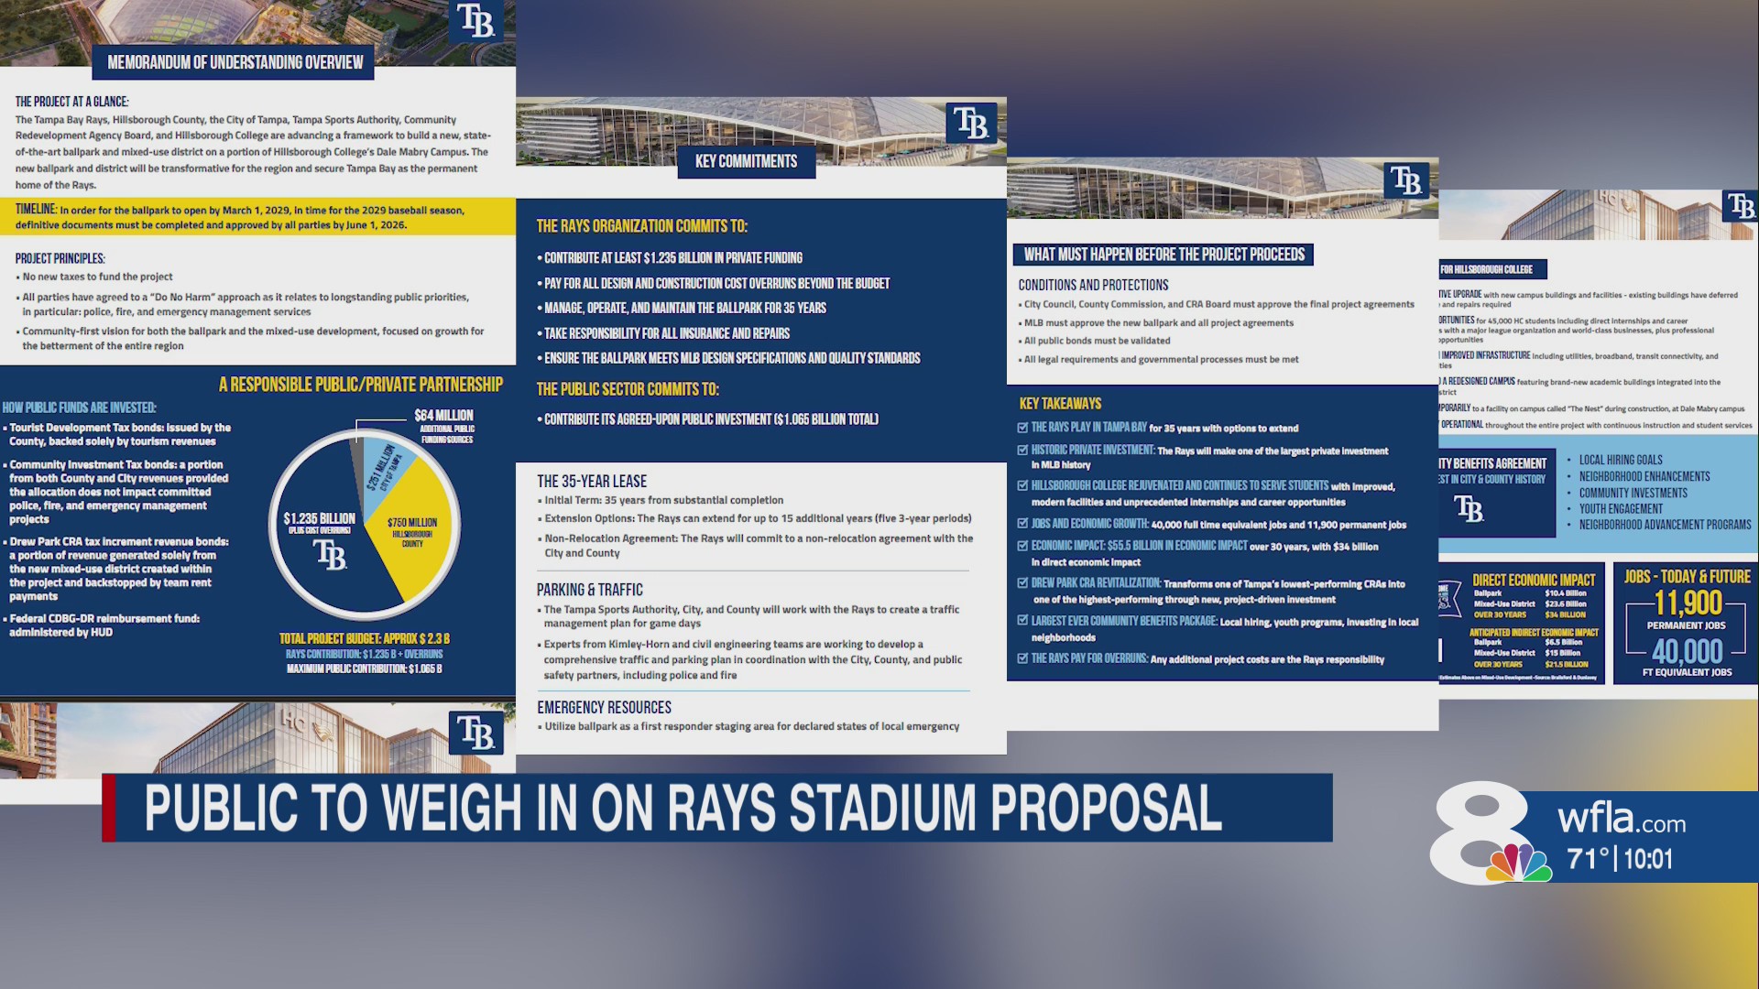1759x989 pixels.
Task: Click the 11,900 permanent jobs figure
Action: (x=1687, y=603)
